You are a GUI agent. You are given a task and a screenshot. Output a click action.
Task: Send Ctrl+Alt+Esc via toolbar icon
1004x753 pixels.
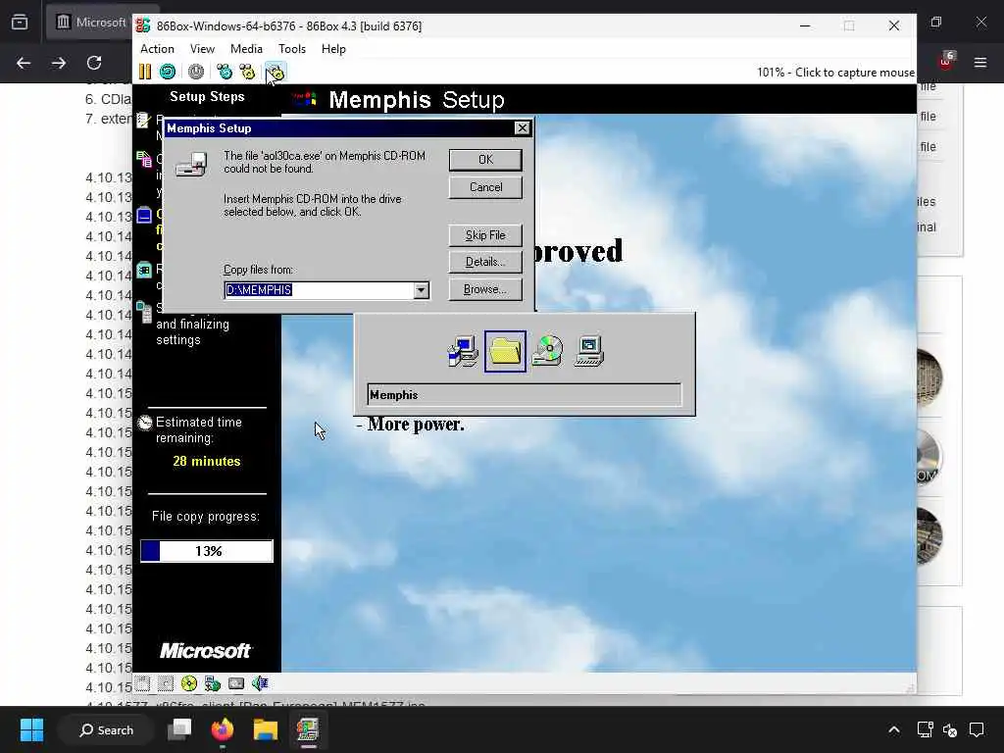coord(247,72)
